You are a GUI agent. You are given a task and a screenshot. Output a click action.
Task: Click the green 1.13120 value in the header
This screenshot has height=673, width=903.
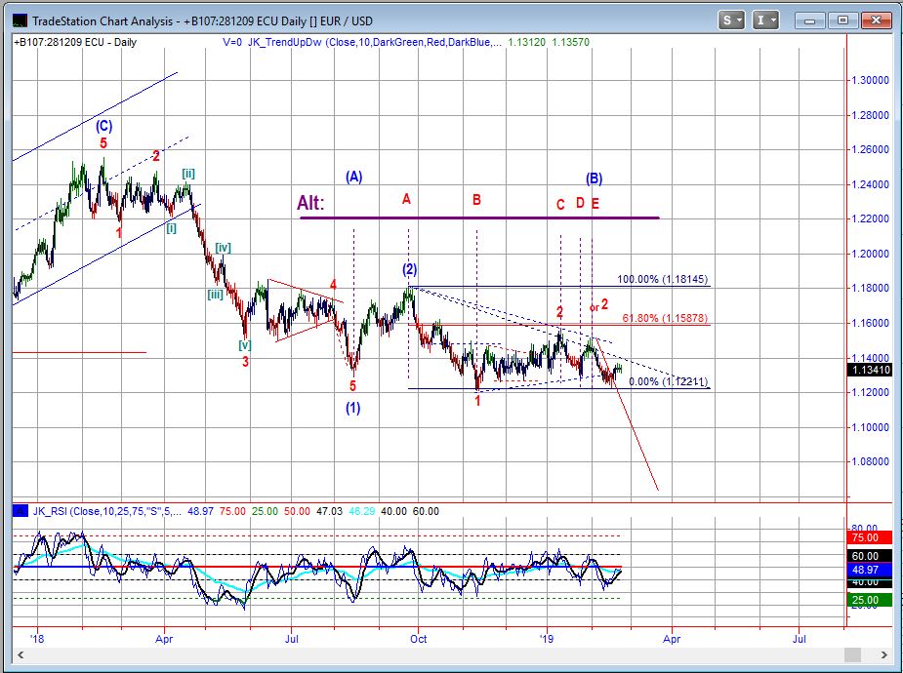pos(526,42)
